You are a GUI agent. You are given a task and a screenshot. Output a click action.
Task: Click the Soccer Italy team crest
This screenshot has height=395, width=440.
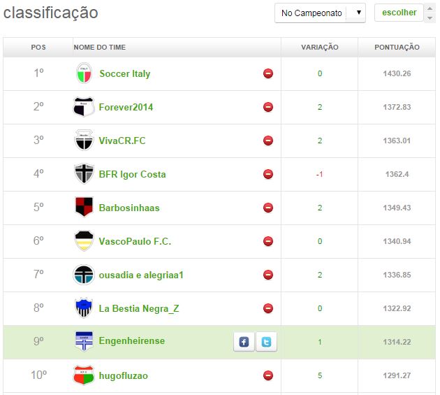coord(84,73)
